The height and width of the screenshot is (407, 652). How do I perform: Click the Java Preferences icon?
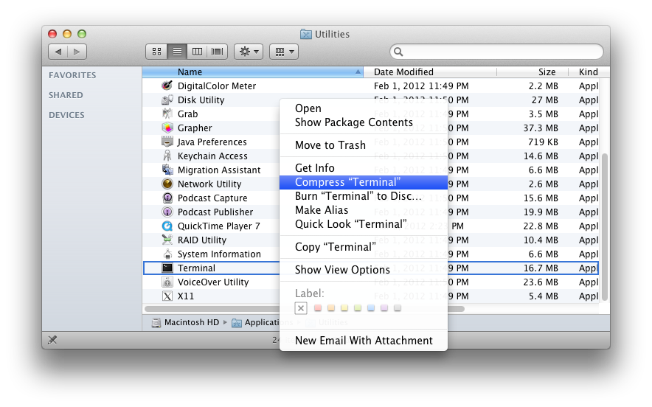(x=167, y=142)
